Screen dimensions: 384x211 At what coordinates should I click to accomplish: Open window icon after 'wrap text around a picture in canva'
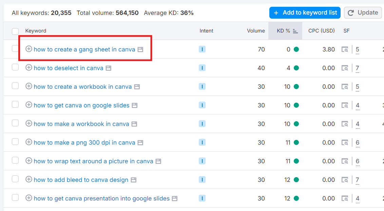click(x=158, y=161)
